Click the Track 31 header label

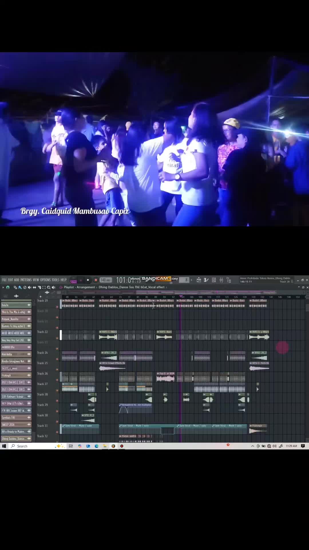tap(42, 426)
